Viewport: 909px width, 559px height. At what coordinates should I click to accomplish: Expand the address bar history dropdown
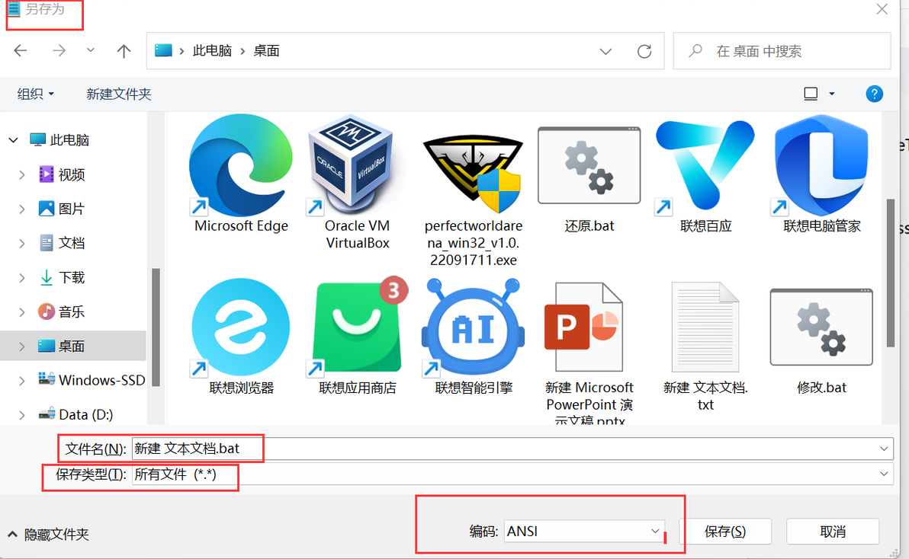coord(605,52)
